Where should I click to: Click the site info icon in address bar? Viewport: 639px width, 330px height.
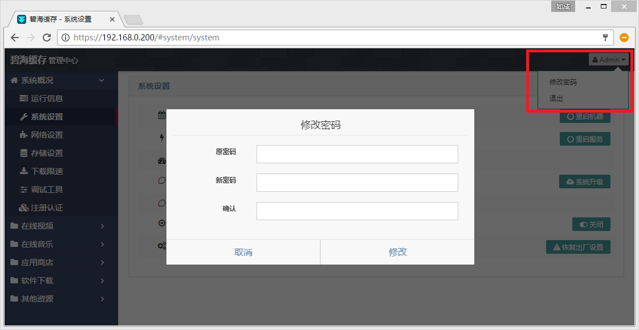click(66, 38)
